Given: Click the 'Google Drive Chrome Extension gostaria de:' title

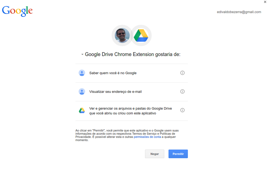Looking at the screenshot, I should tap(133, 54).
